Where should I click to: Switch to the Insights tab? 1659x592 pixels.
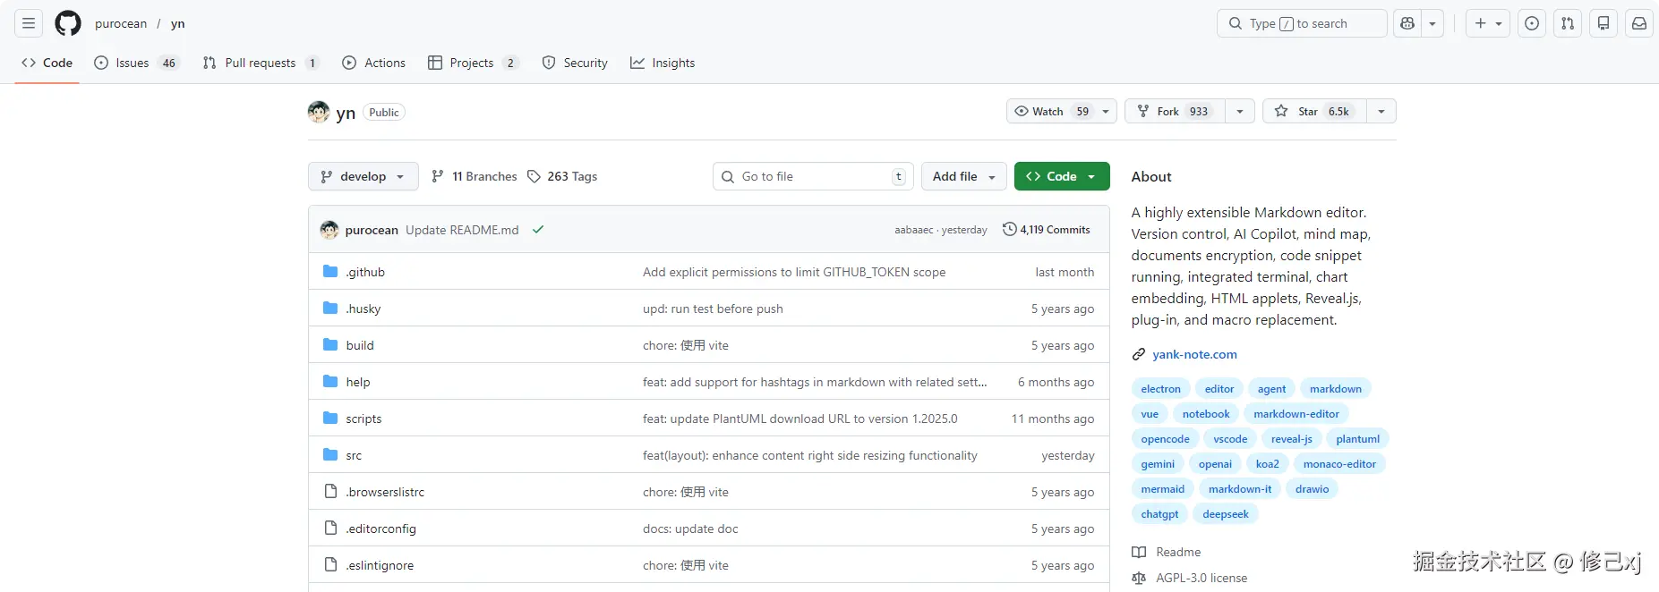coord(663,63)
